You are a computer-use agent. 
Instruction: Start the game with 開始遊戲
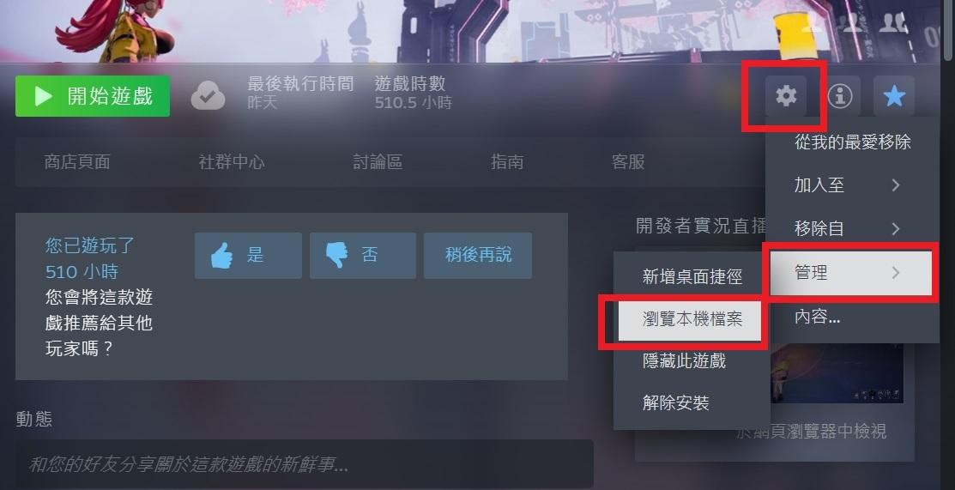tap(93, 96)
